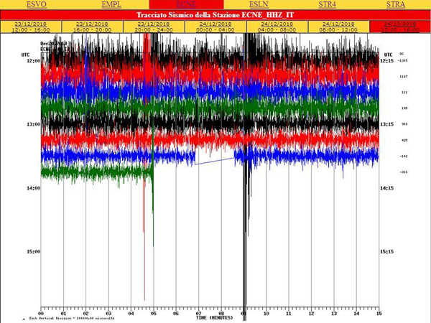431x323 pixels.
Task: Select 23/12/2018 16:00 - 20:00 time window
Action: pos(92,26)
